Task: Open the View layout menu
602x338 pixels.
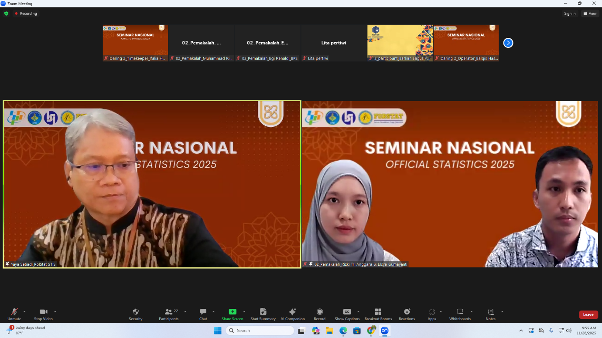Action: coord(590,14)
